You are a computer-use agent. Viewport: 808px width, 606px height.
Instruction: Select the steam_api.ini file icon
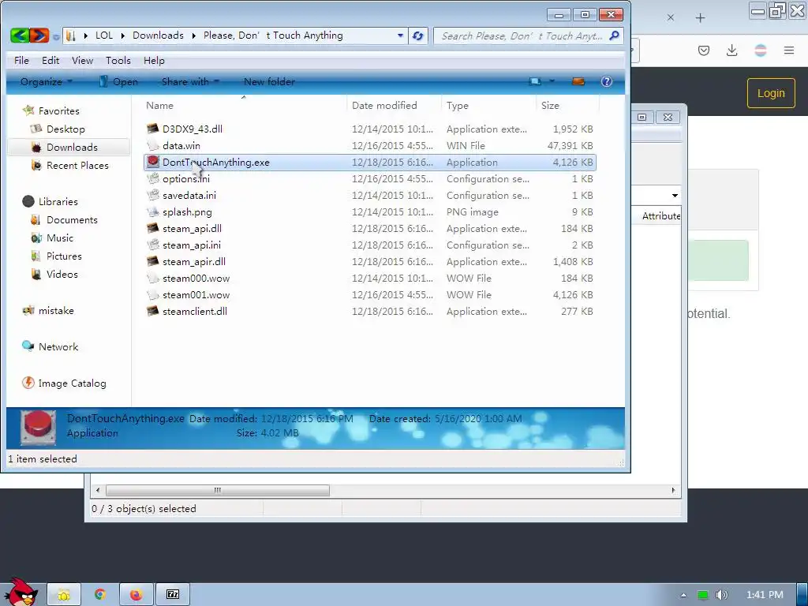(x=152, y=245)
